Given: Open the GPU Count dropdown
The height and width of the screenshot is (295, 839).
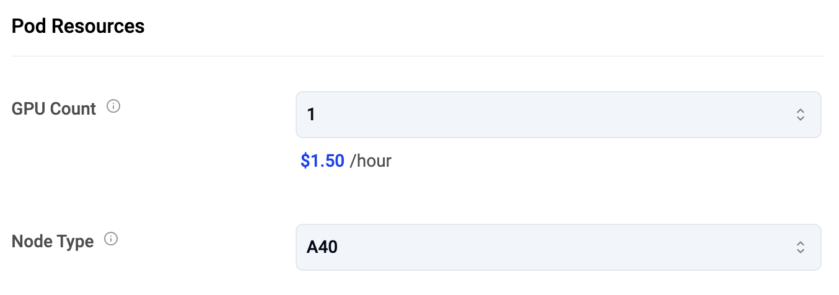Looking at the screenshot, I should point(558,115).
